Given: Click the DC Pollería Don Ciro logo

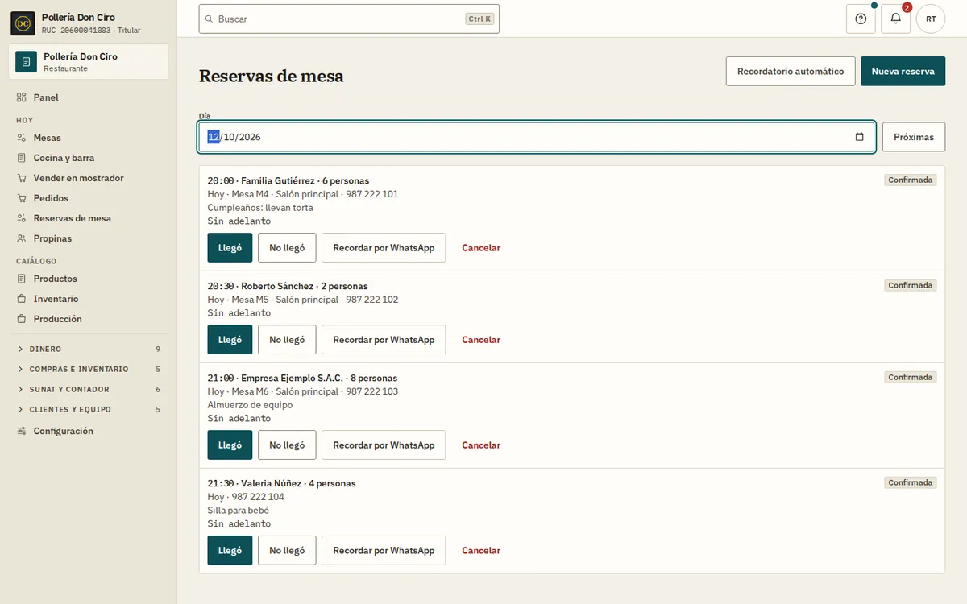Looking at the screenshot, I should coord(23,23).
